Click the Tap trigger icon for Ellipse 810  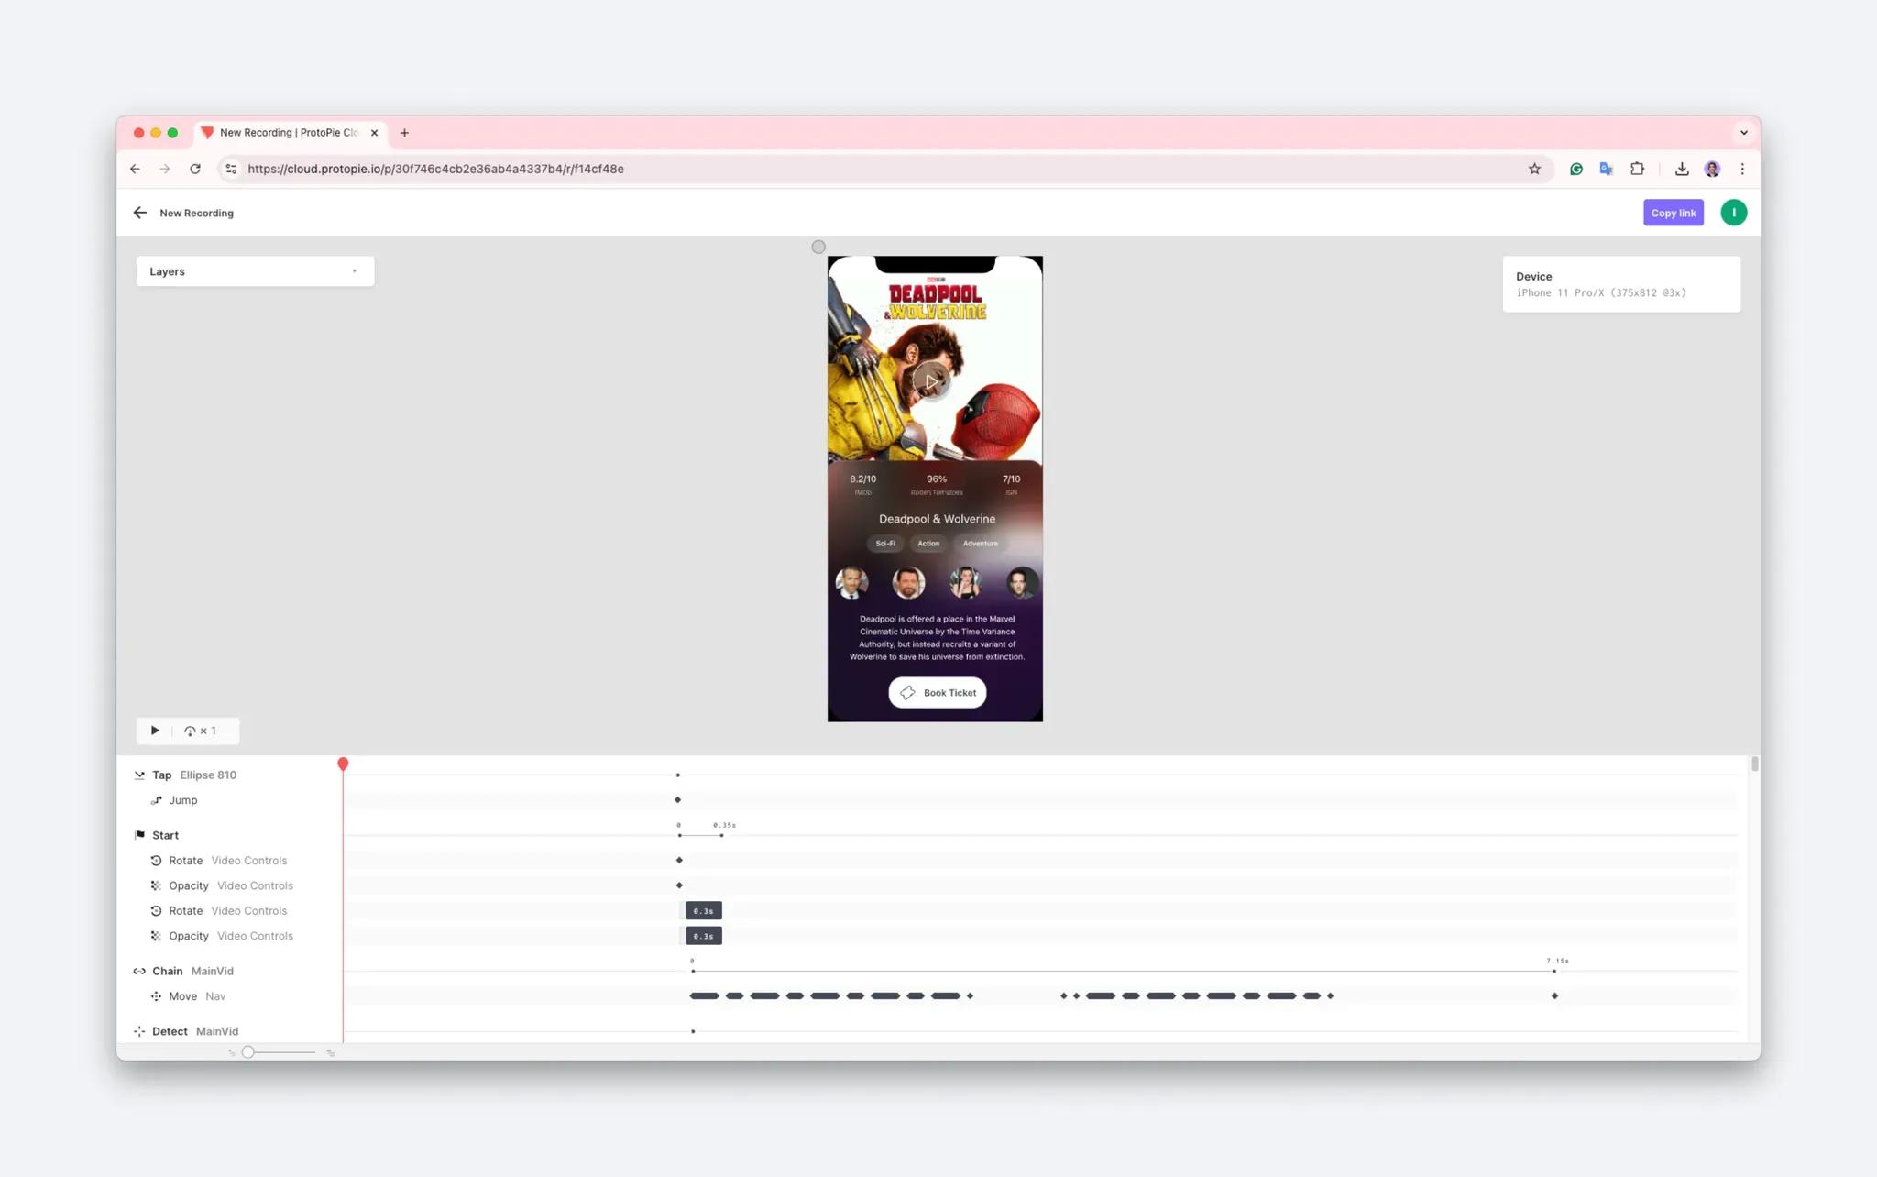coord(138,775)
